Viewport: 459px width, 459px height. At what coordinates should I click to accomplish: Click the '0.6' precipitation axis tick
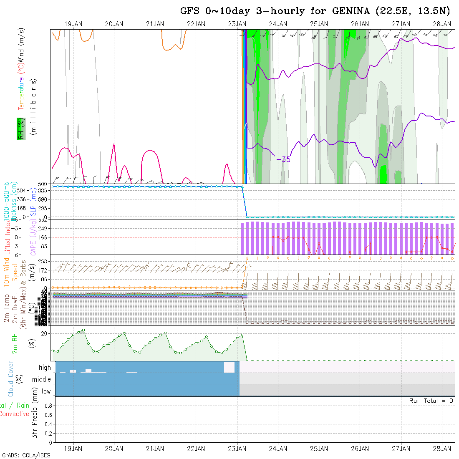point(48,415)
